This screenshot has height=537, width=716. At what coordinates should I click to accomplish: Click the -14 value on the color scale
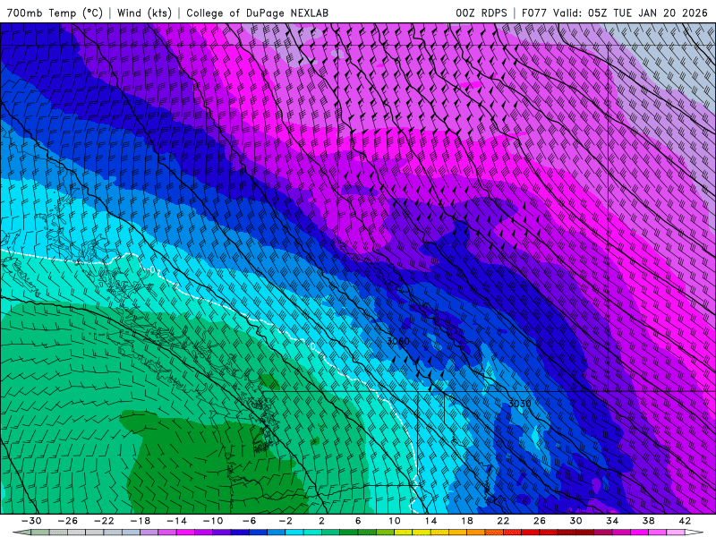(x=176, y=521)
